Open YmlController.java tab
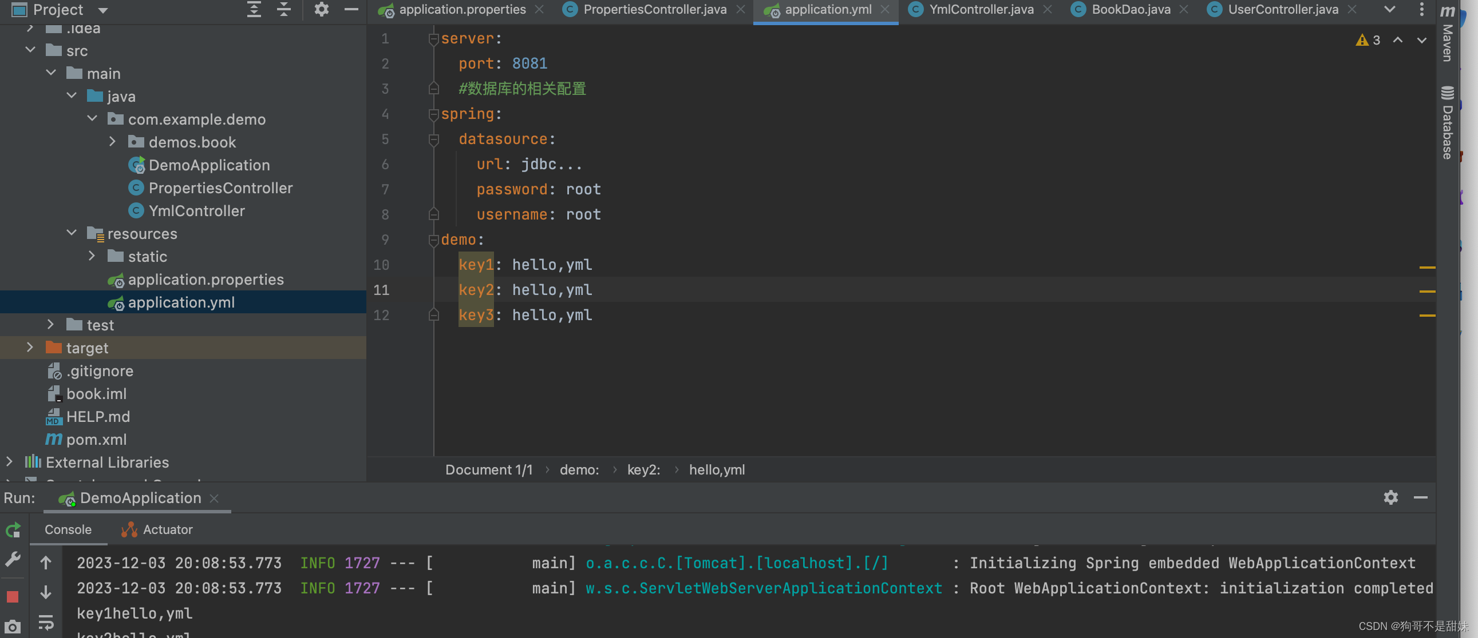1478x638 pixels. pos(971,10)
